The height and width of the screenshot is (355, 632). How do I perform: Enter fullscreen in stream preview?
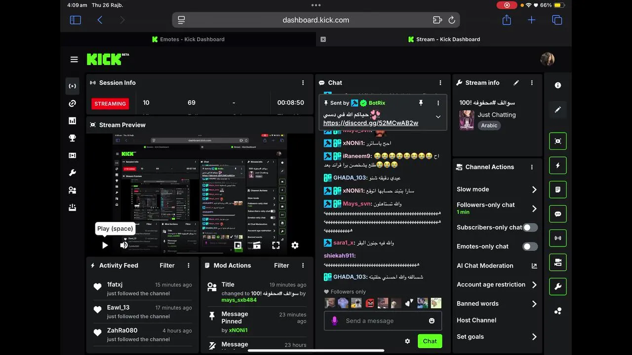coord(276,245)
